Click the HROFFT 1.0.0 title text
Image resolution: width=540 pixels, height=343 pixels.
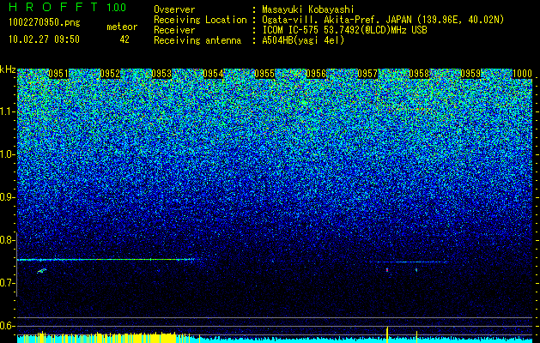[x=68, y=7]
